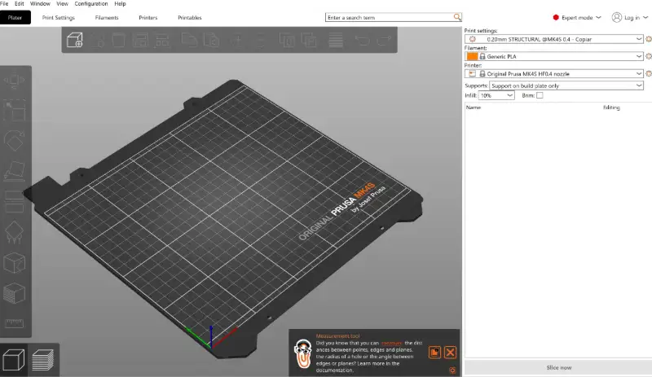The image size is (652, 377).
Task: Click the red Expert mode indicator dot
Action: [x=556, y=17]
